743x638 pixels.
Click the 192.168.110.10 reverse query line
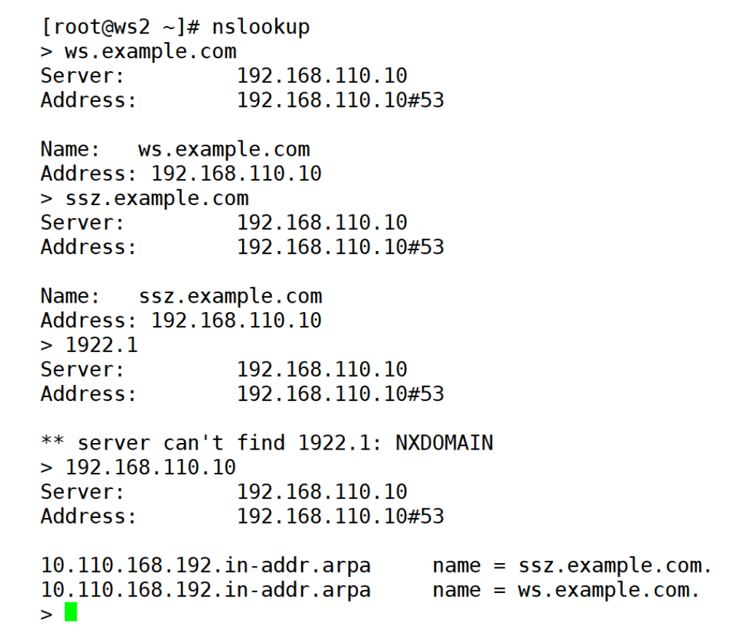pyautogui.click(x=138, y=468)
